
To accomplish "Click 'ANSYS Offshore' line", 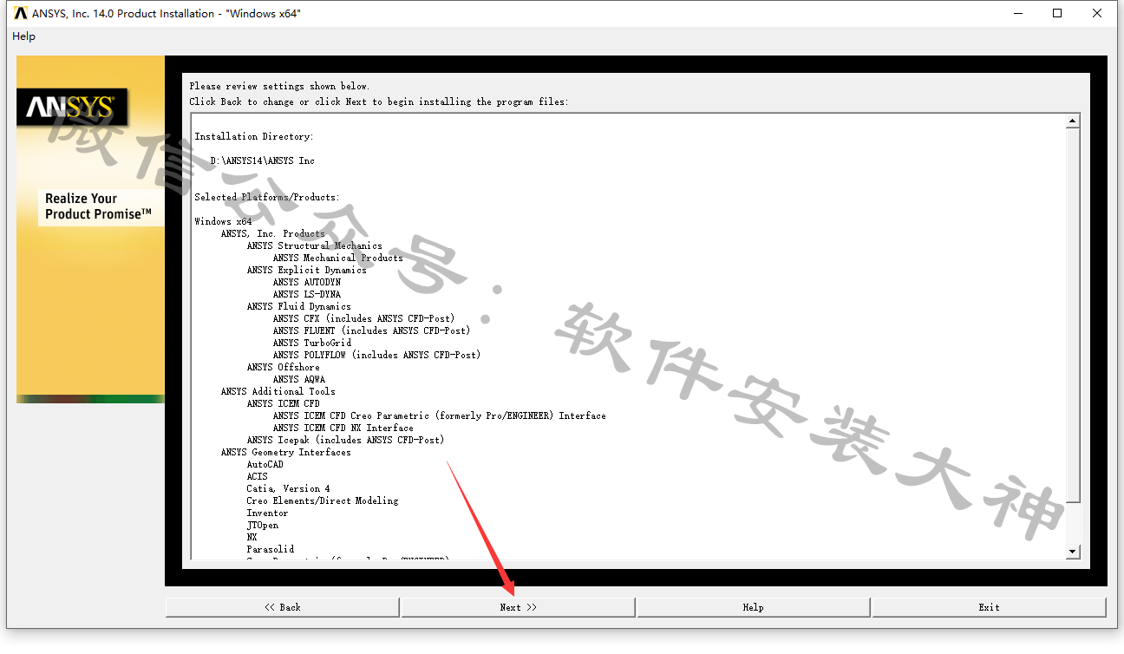I will pyautogui.click(x=283, y=367).
